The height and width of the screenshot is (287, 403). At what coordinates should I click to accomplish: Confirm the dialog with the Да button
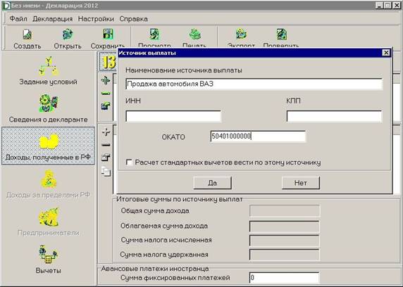tap(213, 183)
